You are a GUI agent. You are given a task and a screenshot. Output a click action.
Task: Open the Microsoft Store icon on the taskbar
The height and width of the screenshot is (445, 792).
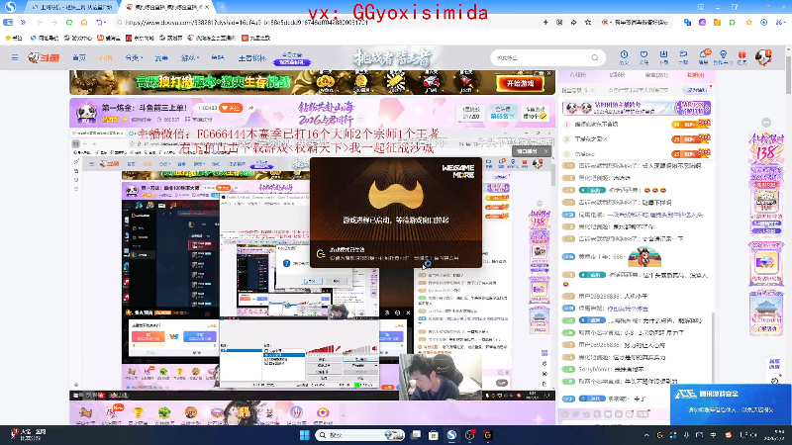(x=434, y=435)
